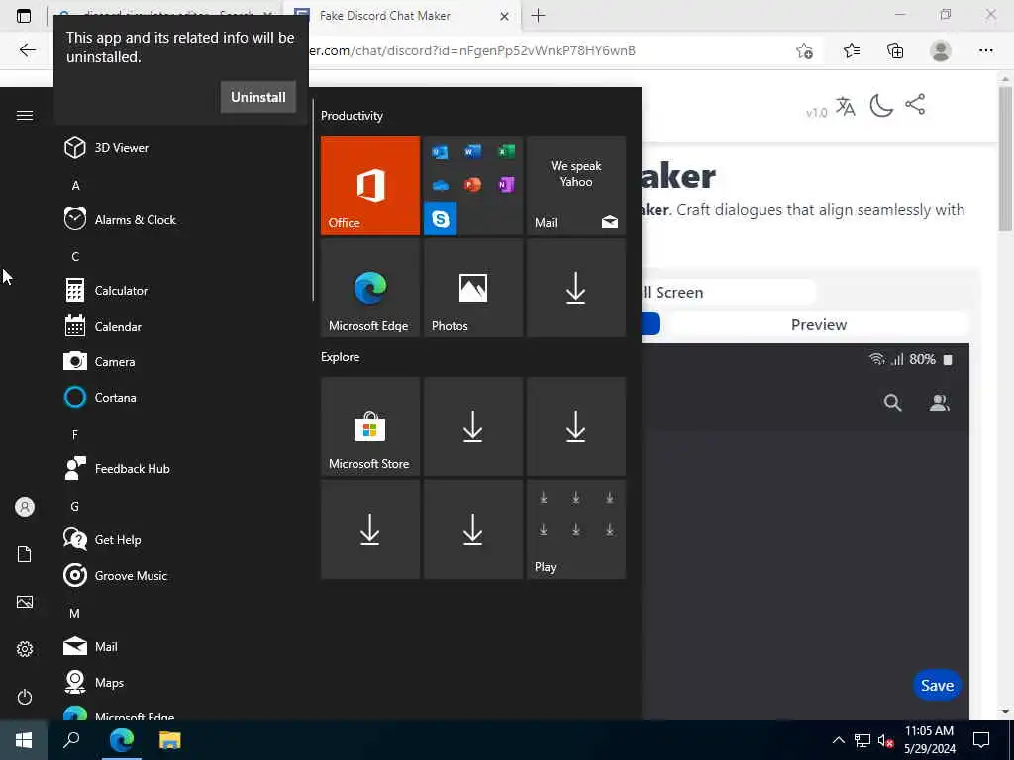Viewport: 1014px width, 760px height.
Task: Change the page language (translate icon)
Action: click(x=846, y=106)
